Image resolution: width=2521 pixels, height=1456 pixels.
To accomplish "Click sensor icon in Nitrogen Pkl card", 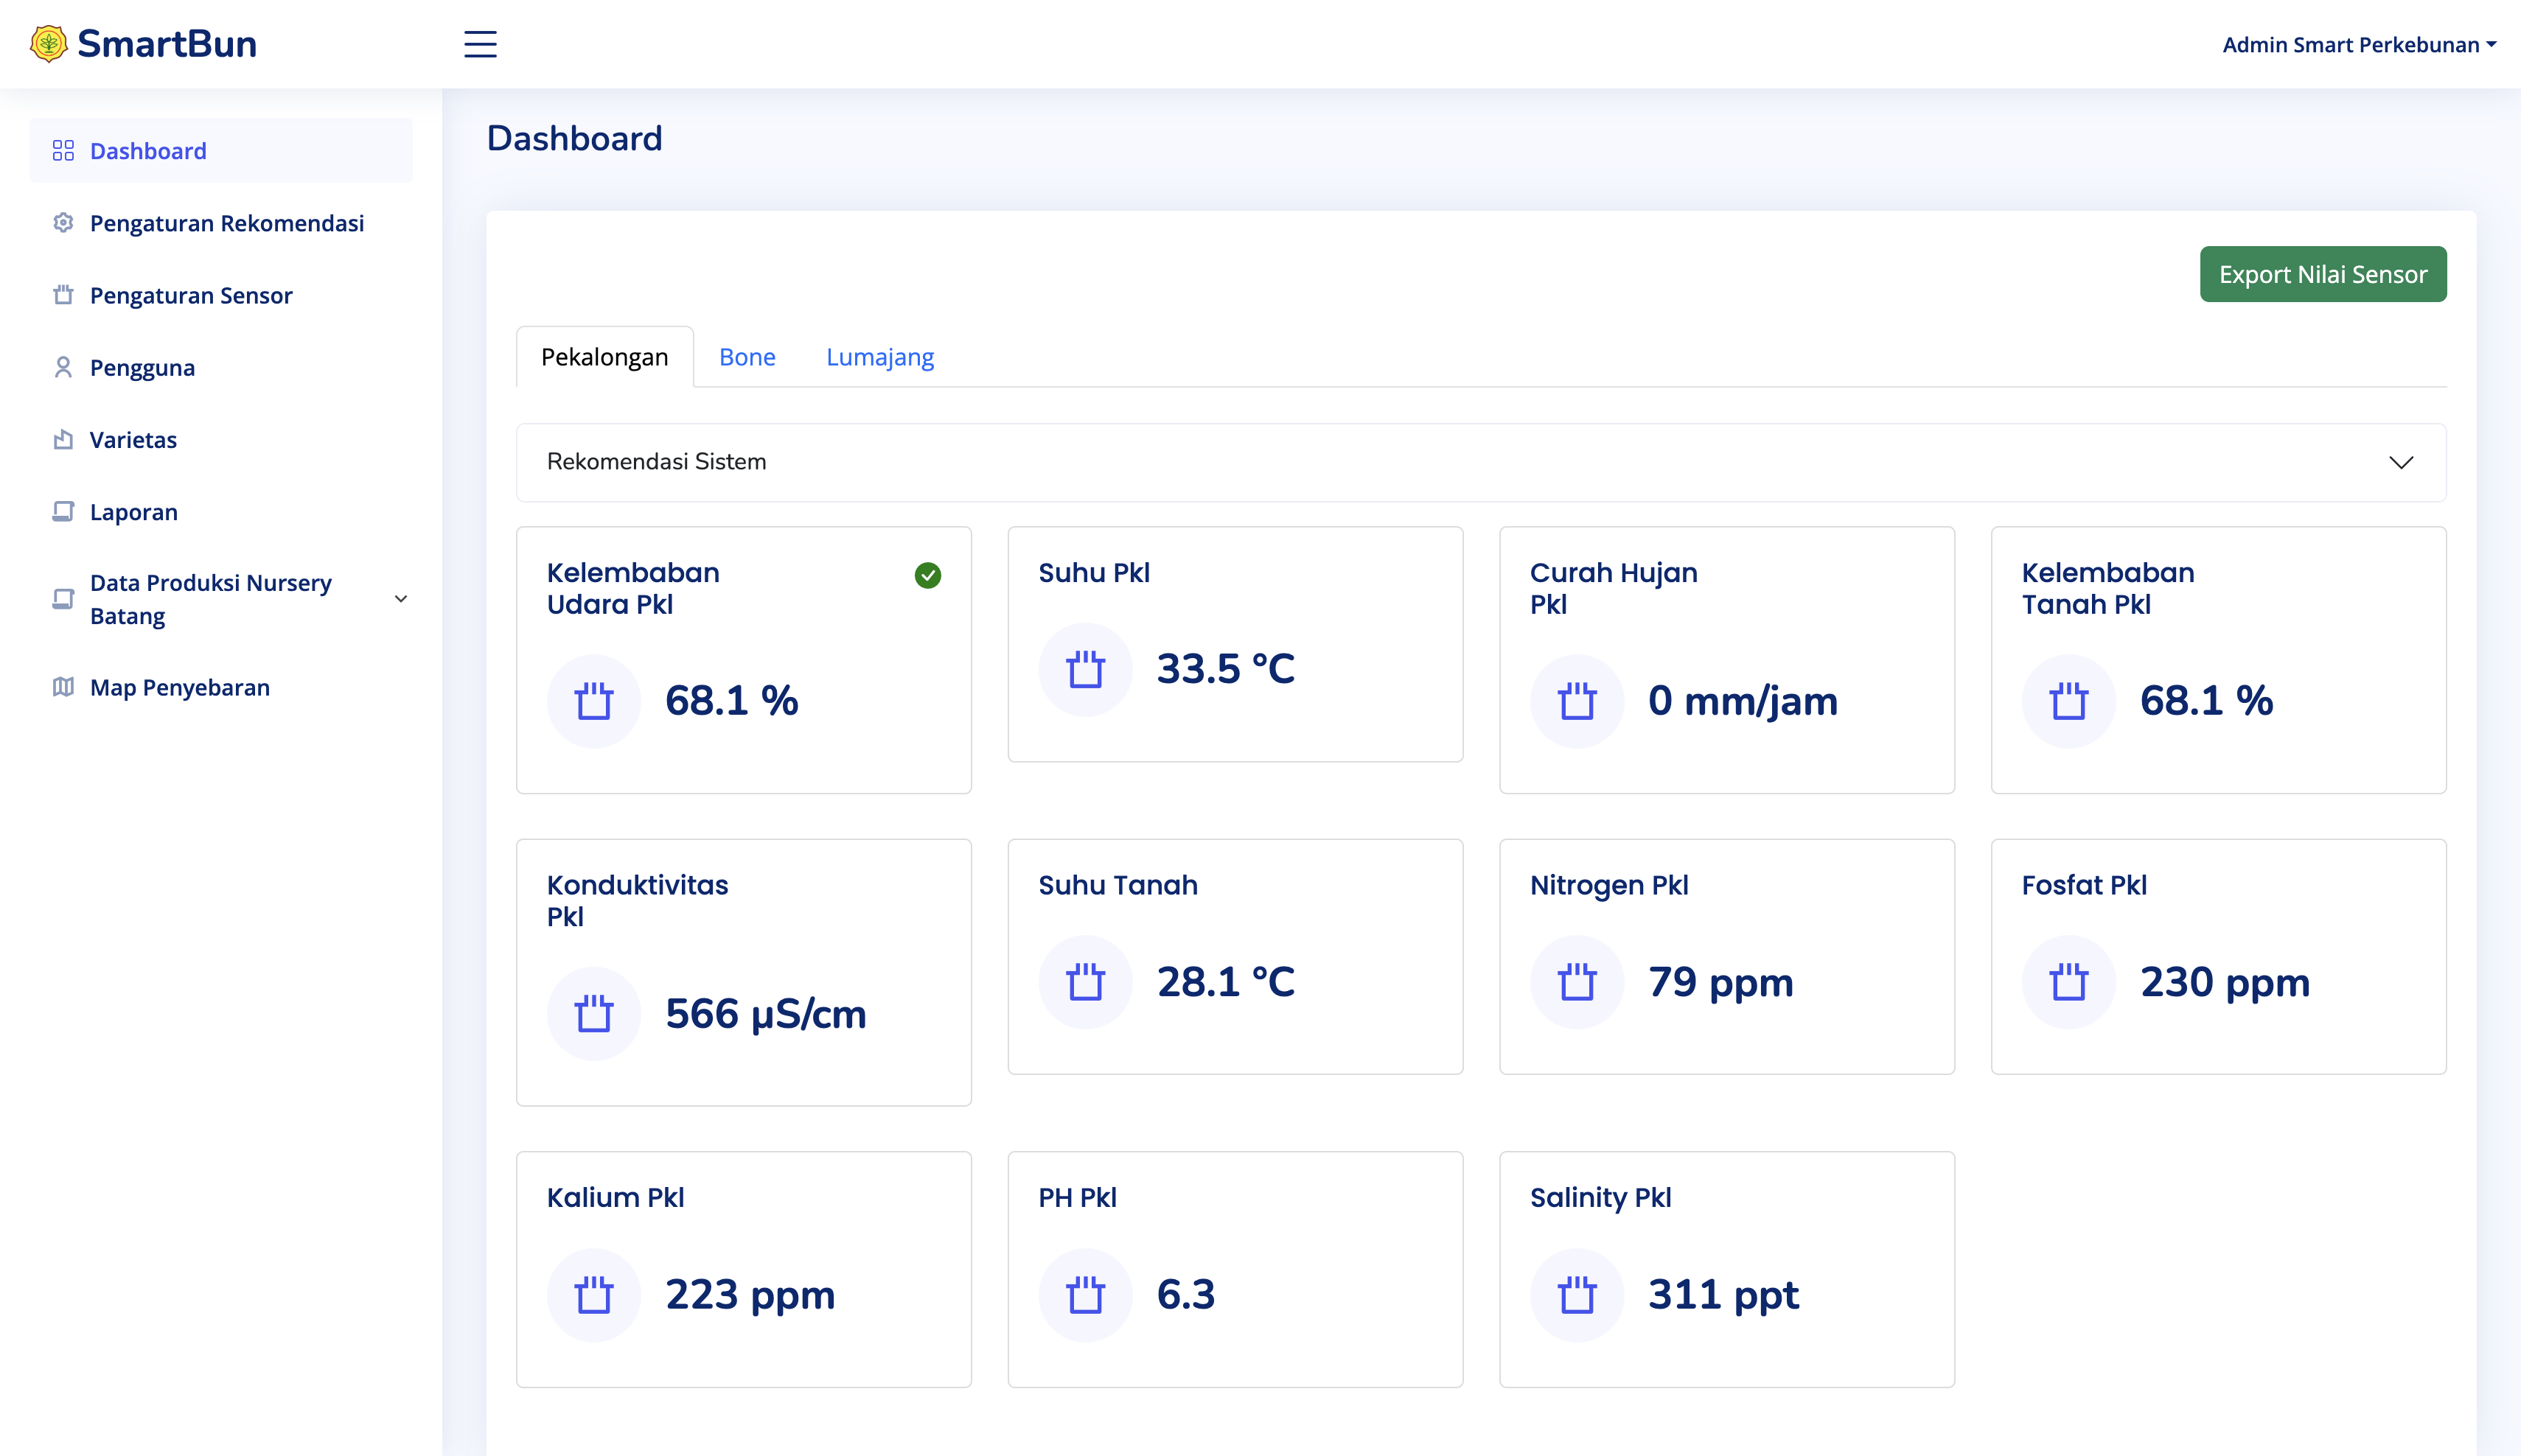I will coord(1577,982).
